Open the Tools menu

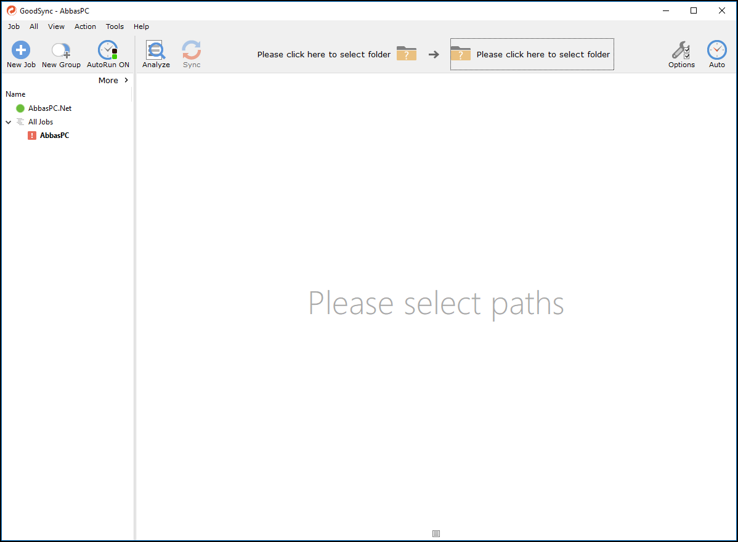[115, 26]
